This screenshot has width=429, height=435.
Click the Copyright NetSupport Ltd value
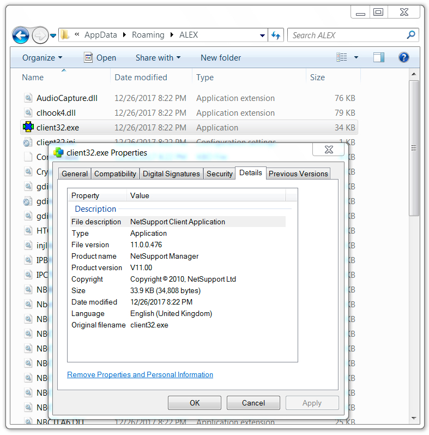click(183, 279)
